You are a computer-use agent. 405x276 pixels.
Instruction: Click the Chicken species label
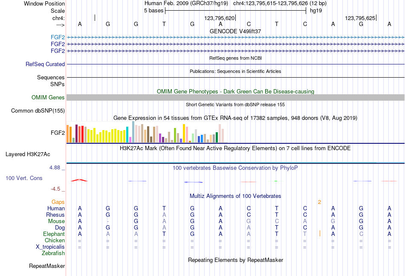point(55,240)
